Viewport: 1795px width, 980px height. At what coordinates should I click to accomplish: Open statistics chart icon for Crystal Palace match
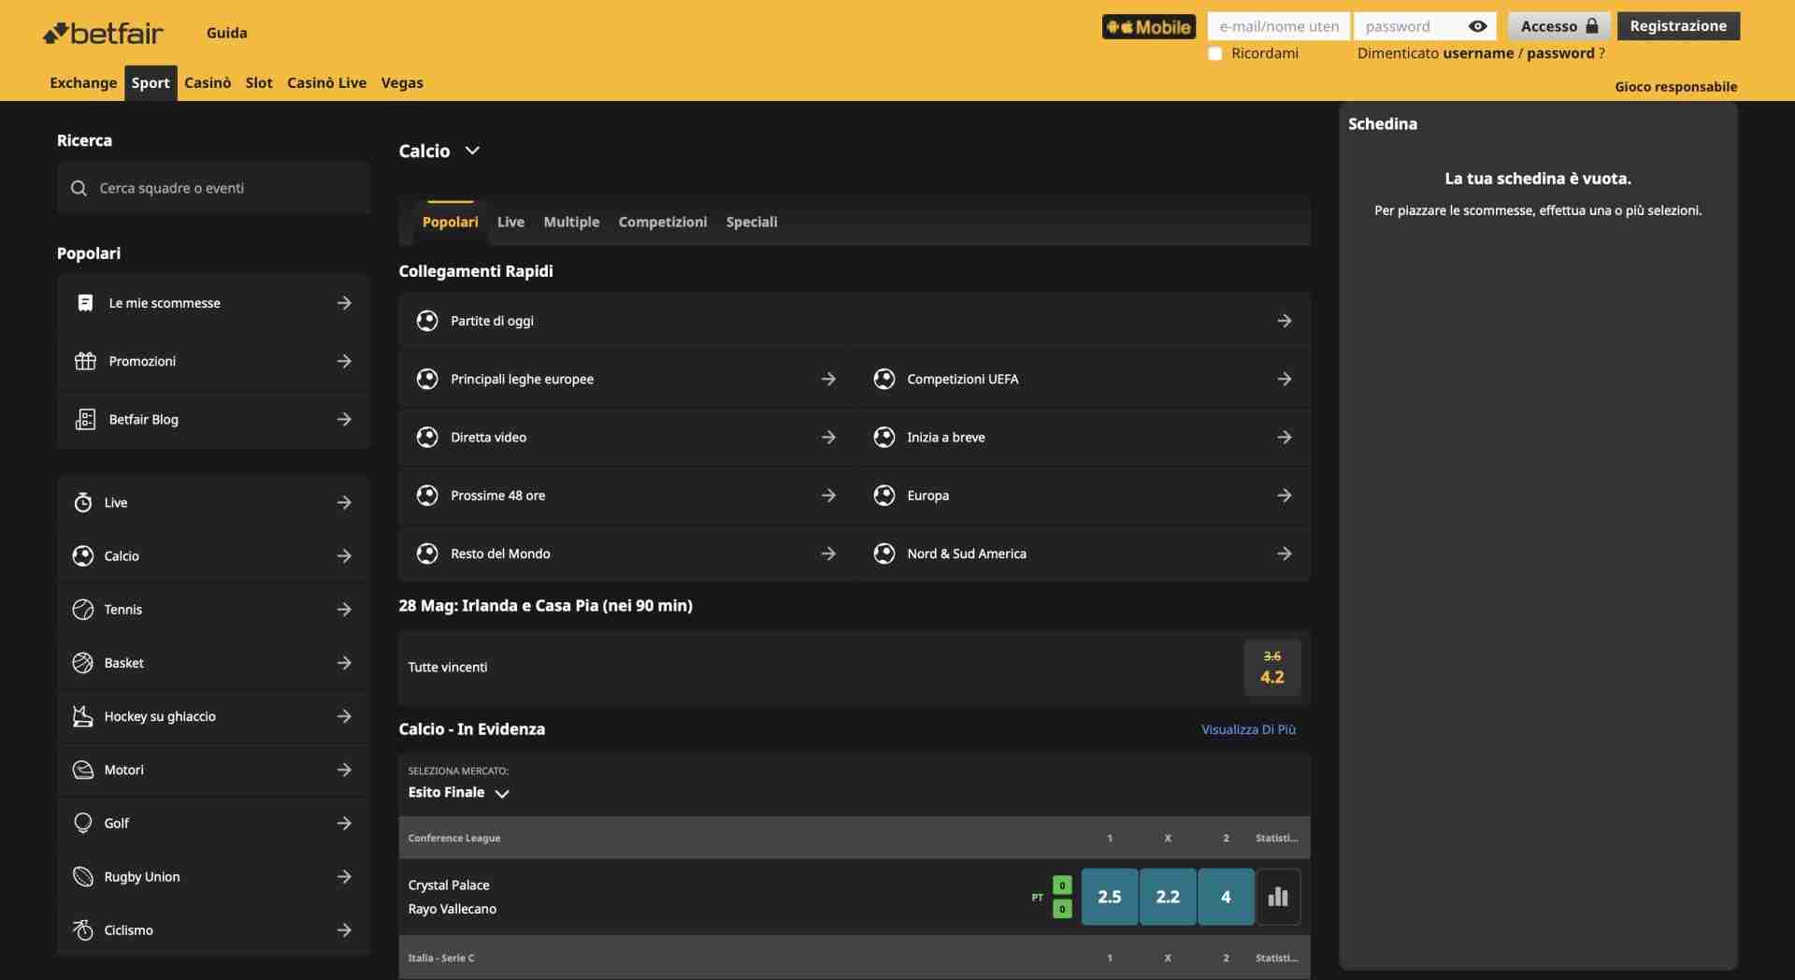(x=1278, y=897)
